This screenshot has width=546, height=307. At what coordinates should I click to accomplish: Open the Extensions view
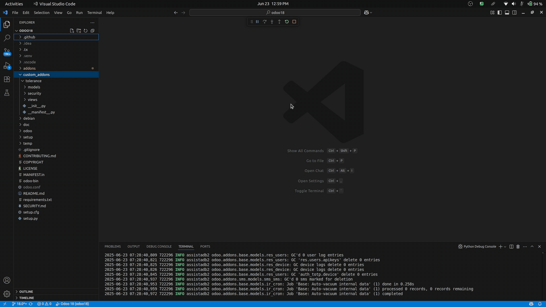click(7, 79)
